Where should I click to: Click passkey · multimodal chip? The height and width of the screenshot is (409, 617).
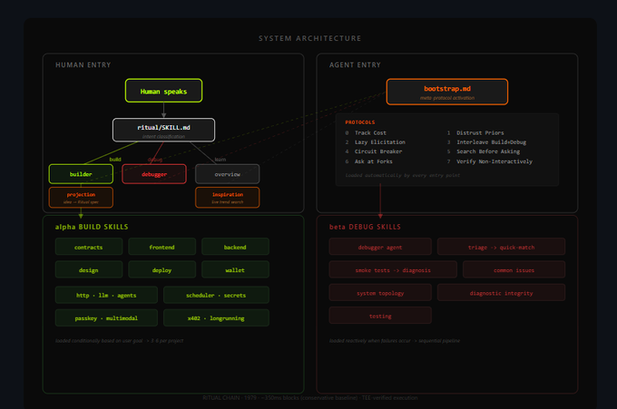106,317
